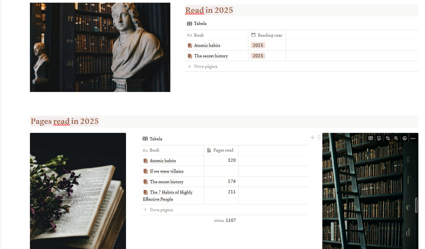Open the Book column header in Pages read table
Screen dimensions: 425x249
click(x=172, y=150)
